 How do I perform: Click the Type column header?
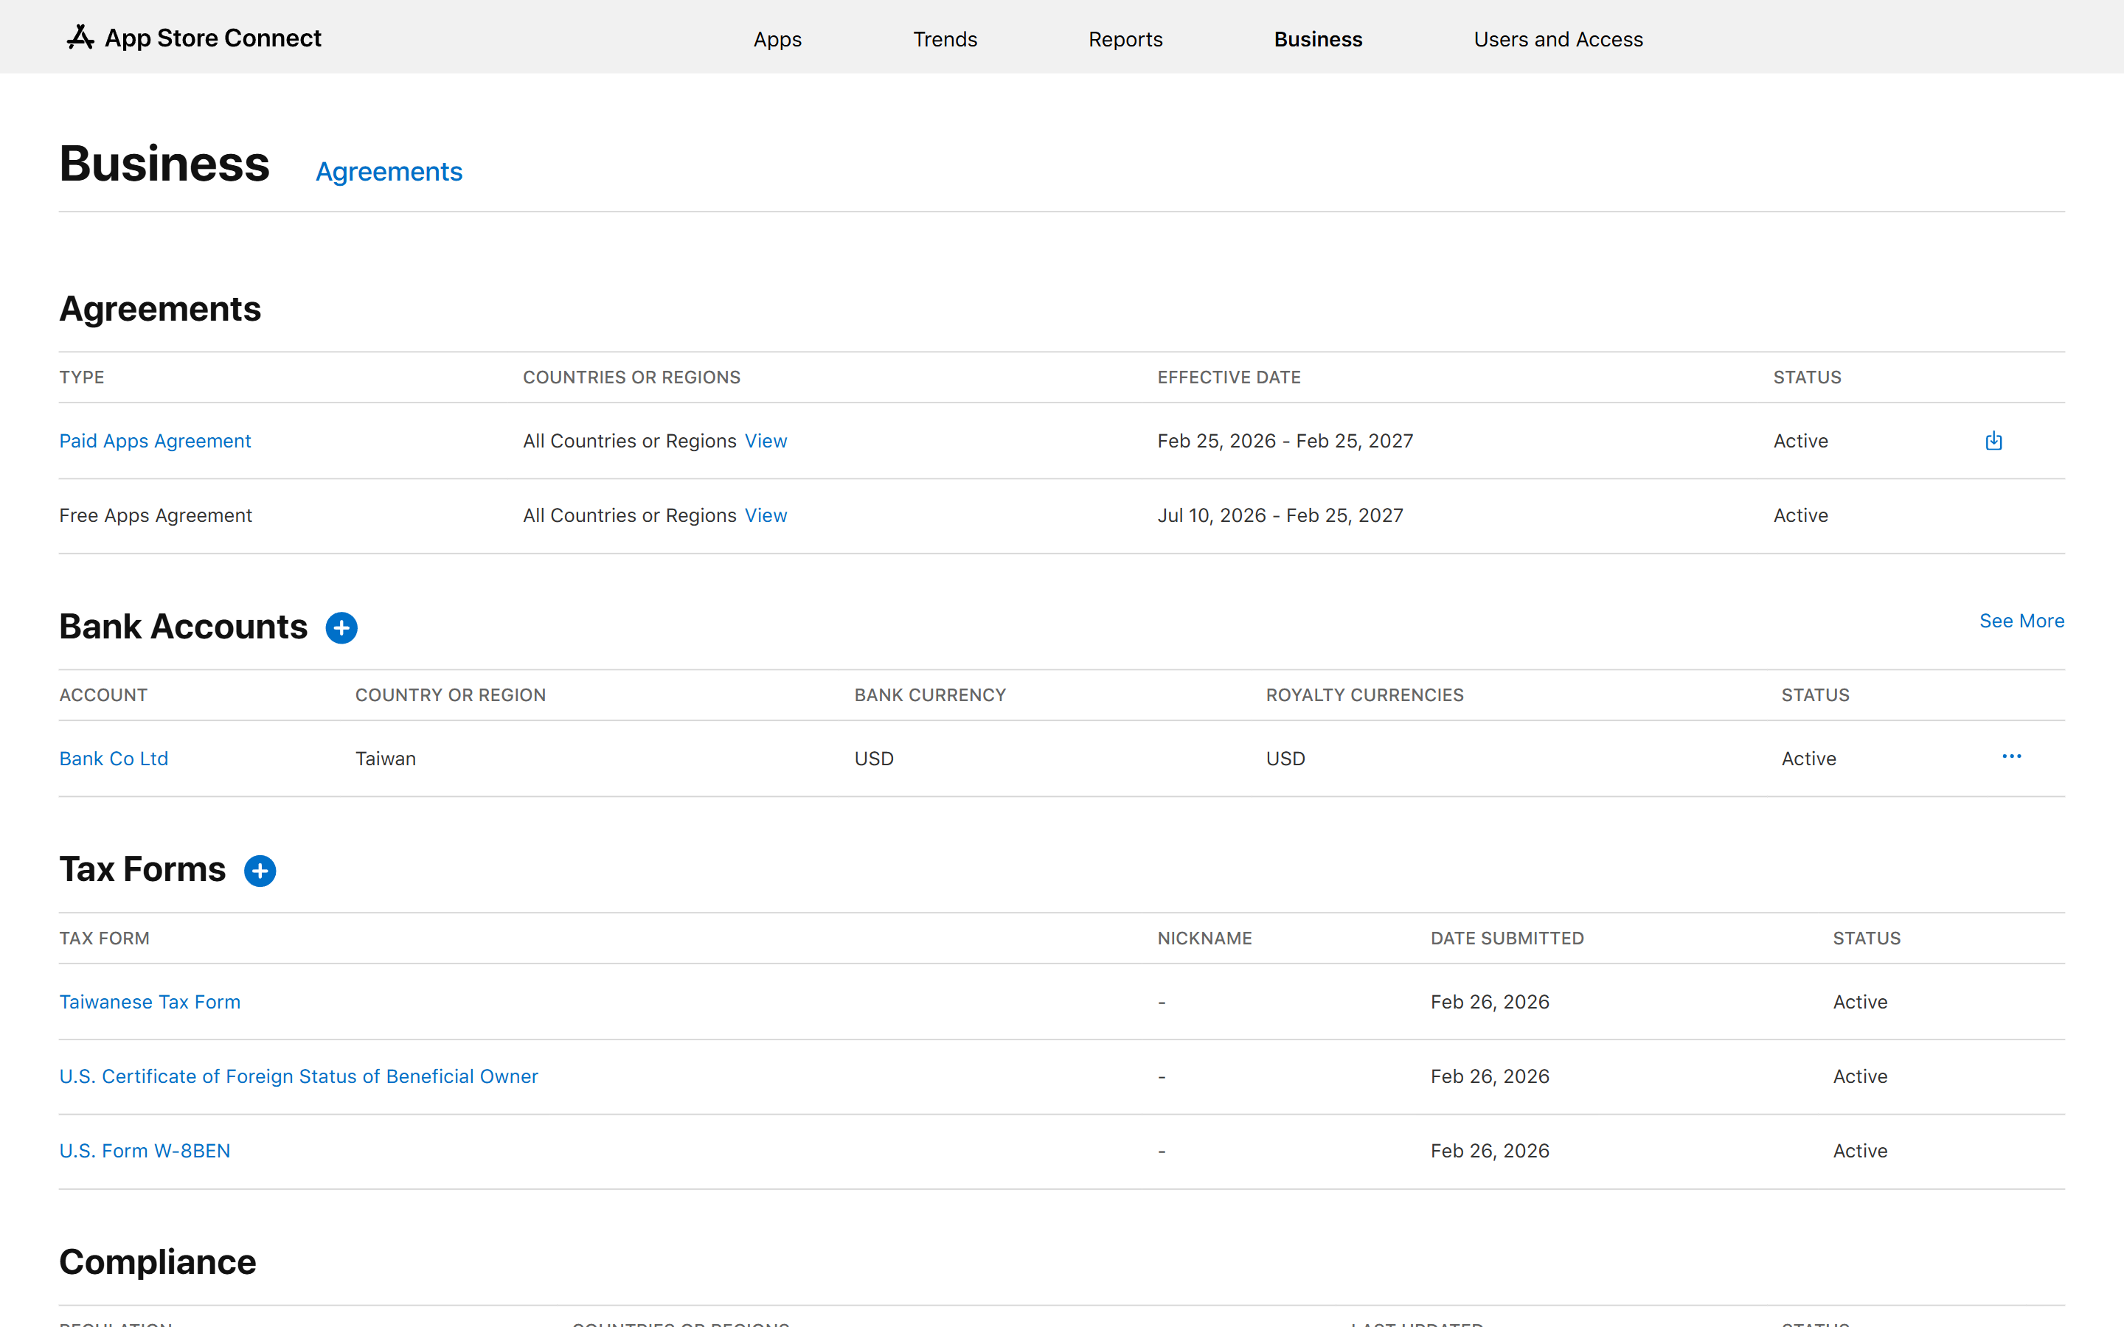(x=82, y=377)
